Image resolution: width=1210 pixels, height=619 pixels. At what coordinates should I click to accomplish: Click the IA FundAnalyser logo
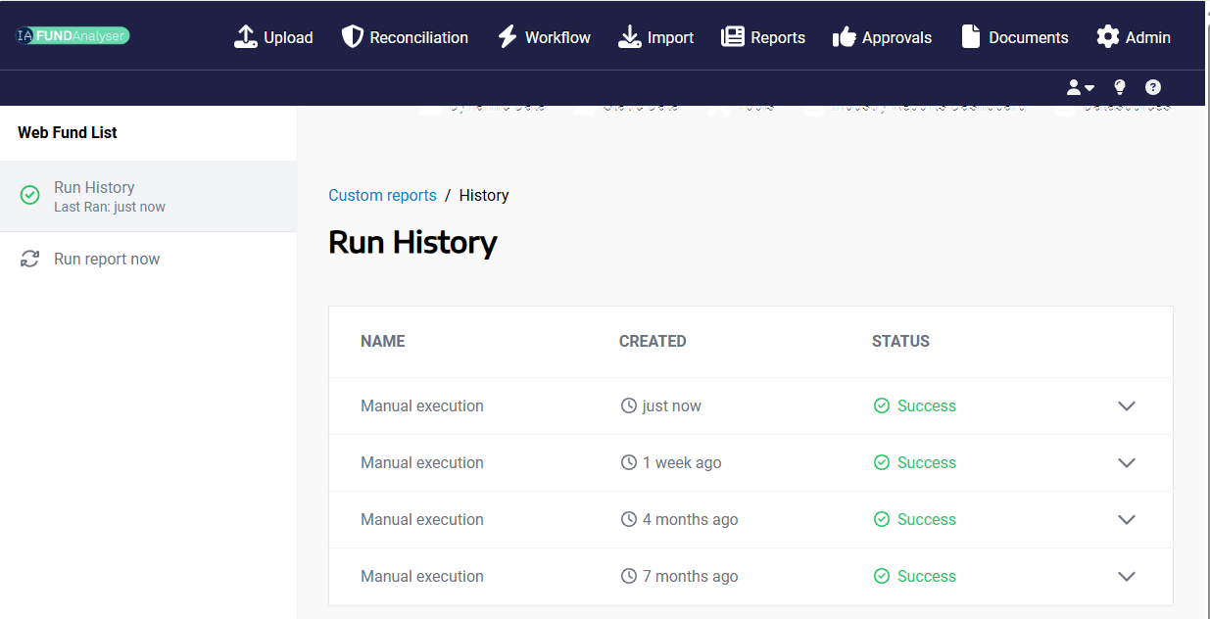[73, 35]
